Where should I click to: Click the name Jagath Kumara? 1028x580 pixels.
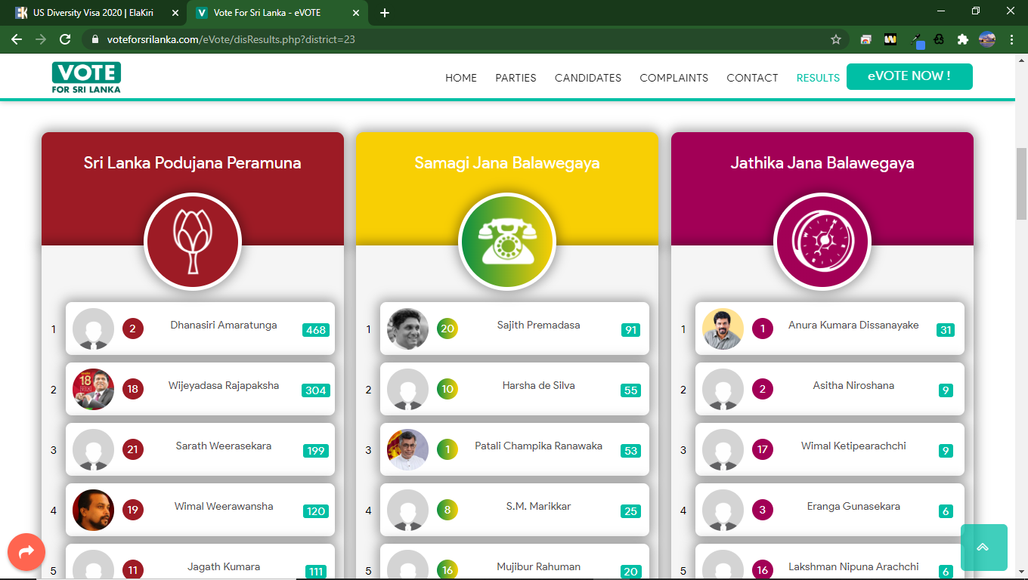coord(224,567)
